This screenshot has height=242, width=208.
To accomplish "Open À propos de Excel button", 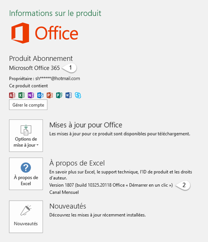I will [x=26, y=174].
